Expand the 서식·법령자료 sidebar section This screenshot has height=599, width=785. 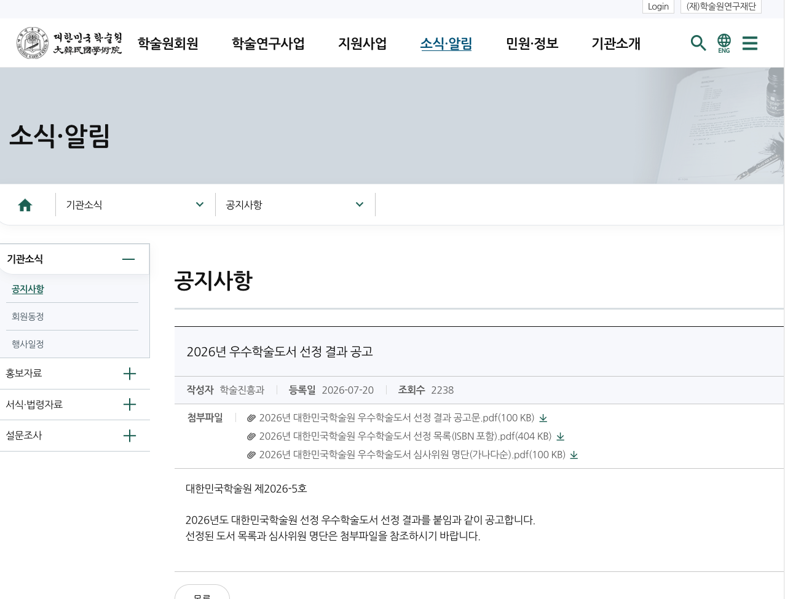point(130,404)
